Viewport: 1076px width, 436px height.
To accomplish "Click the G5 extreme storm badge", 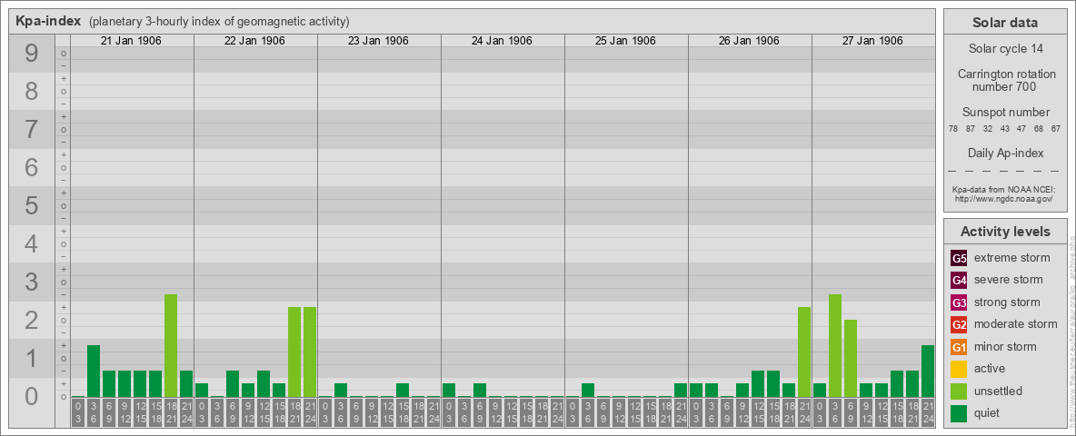I will [x=959, y=258].
